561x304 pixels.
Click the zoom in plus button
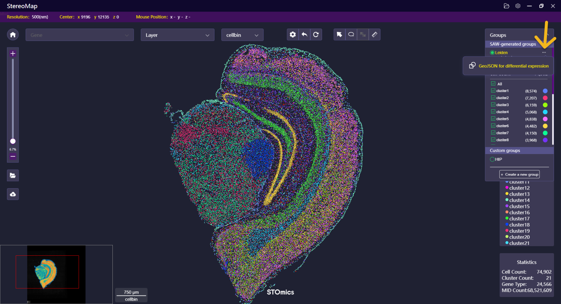[x=13, y=53]
